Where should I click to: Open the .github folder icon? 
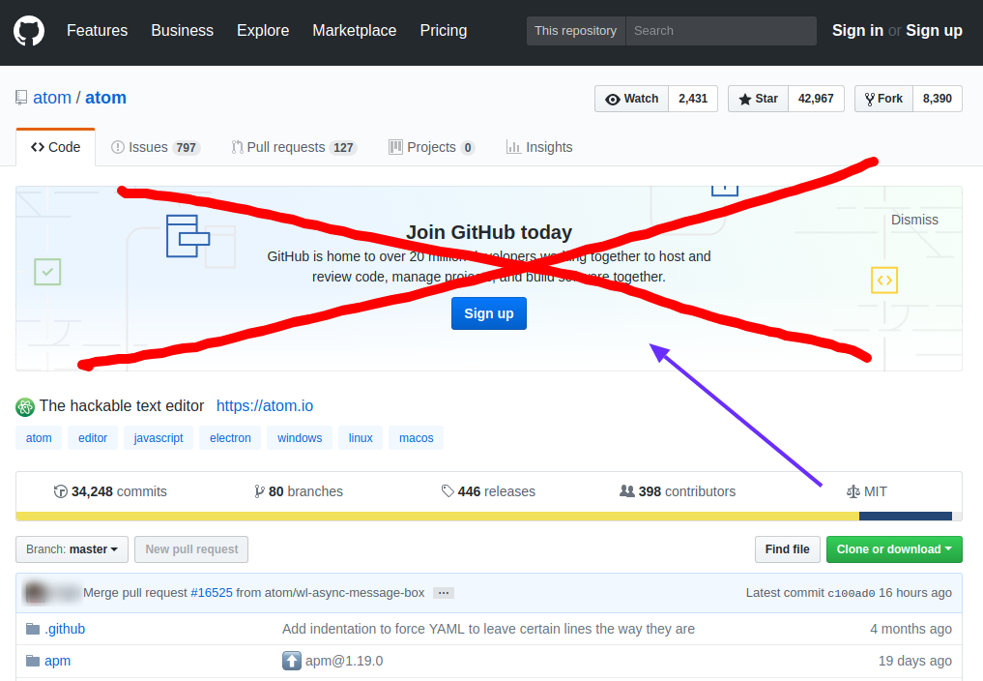click(33, 629)
